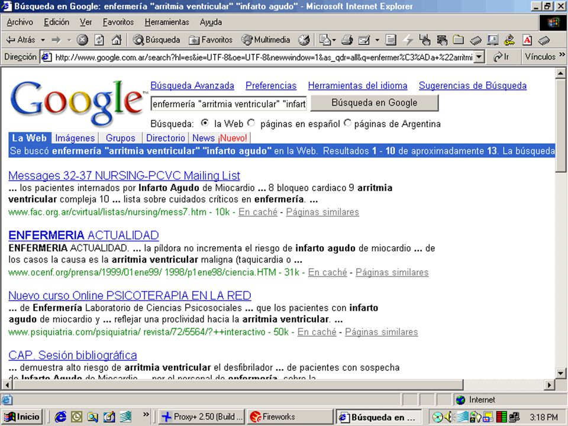Open the Multimedia toolbar button
This screenshot has height=426, width=568.
coord(266,40)
